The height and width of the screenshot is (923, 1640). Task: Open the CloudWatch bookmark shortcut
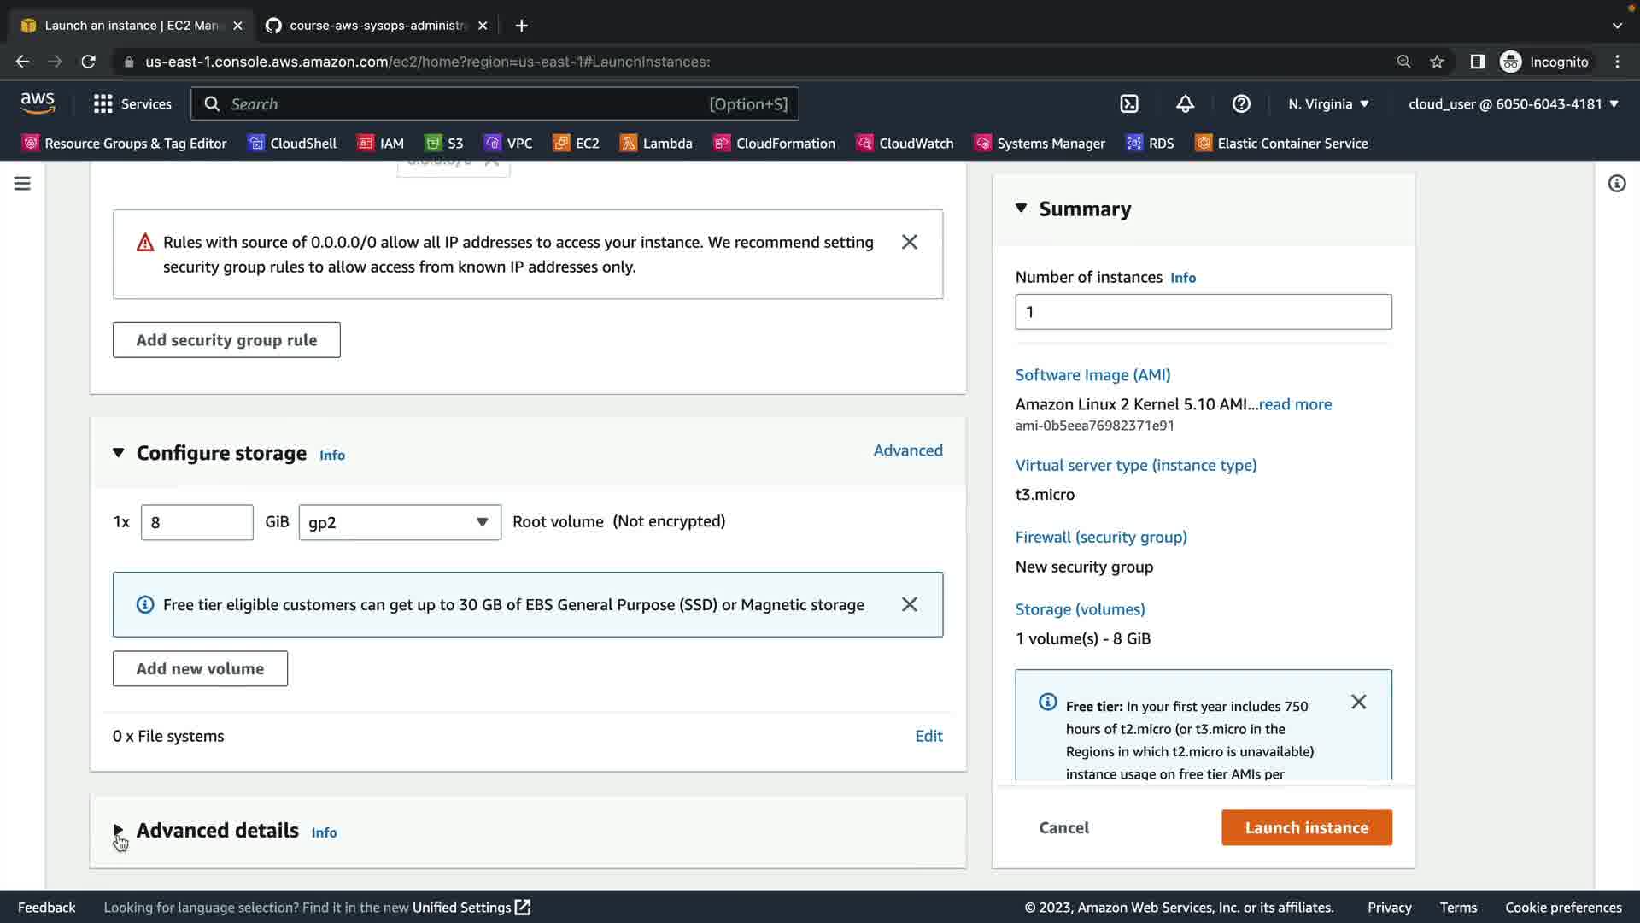pyautogui.click(x=905, y=144)
